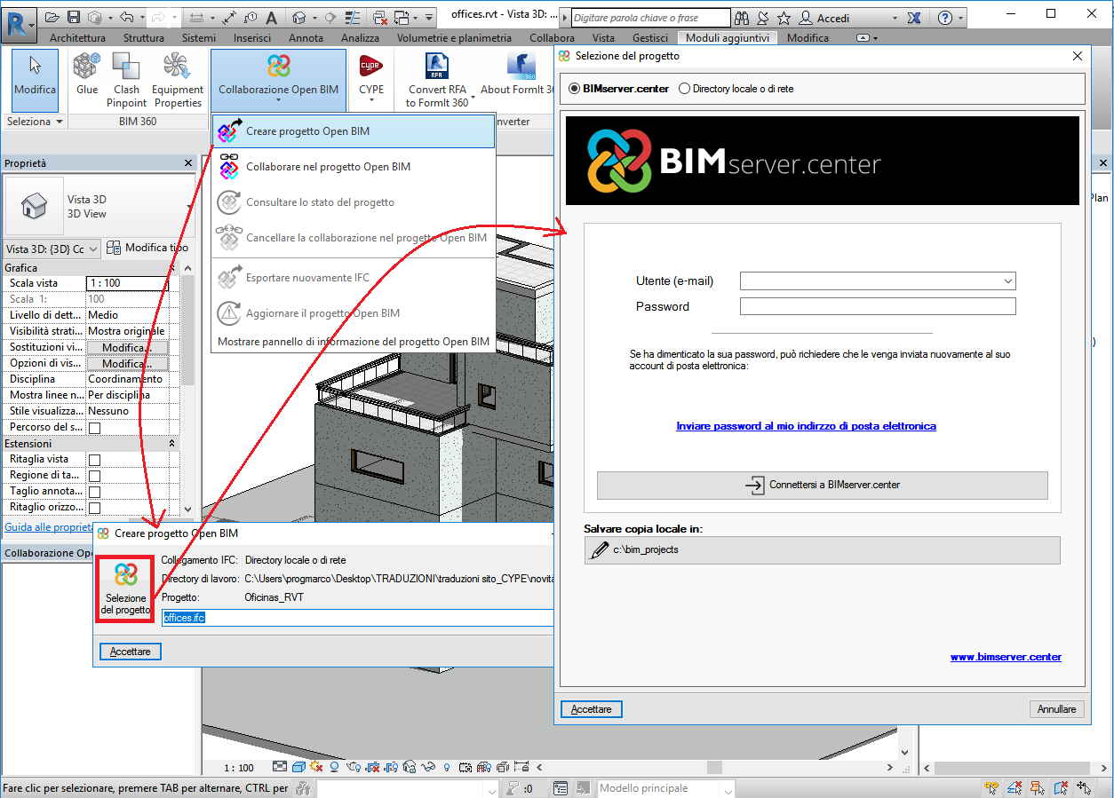Click the Scala vista 1 : 100 value field

(x=127, y=283)
